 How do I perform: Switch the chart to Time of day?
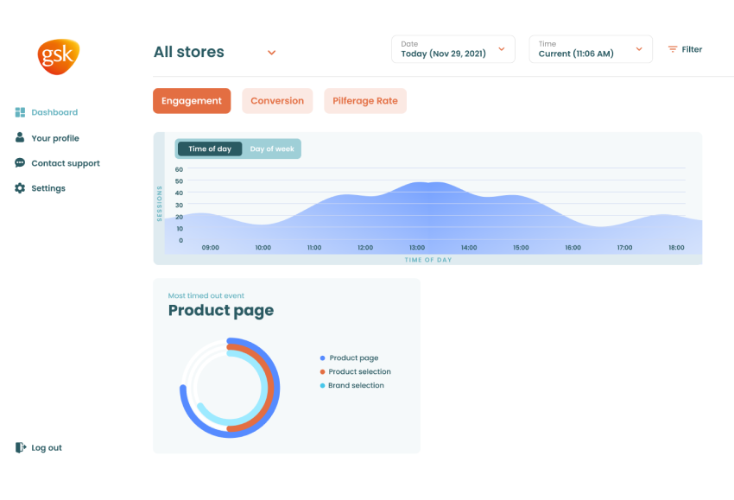coord(210,149)
